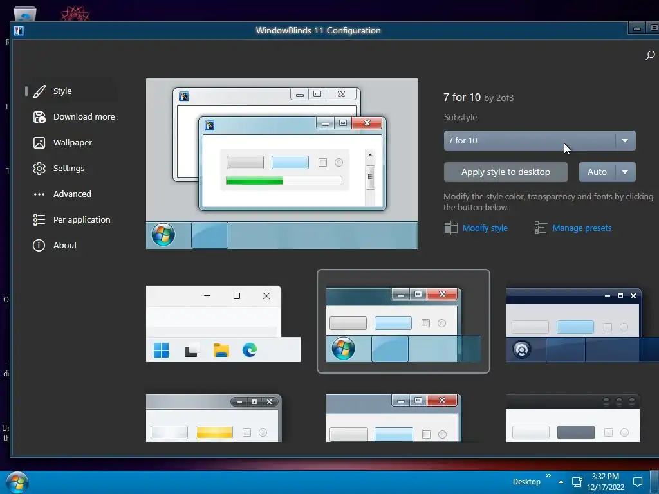Image resolution: width=659 pixels, height=494 pixels.
Task: Minimize the WindowBlinds Configuration window
Action: [x=636, y=28]
